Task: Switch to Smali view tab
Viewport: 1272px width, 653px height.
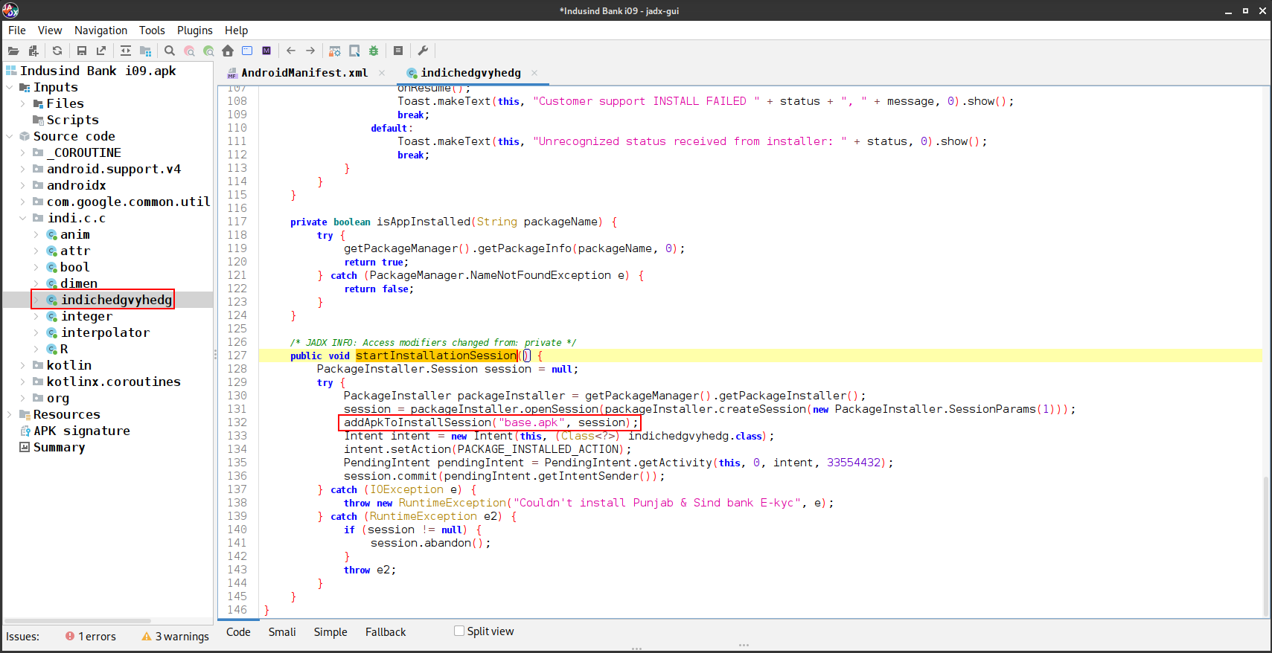Action: pyautogui.click(x=282, y=632)
